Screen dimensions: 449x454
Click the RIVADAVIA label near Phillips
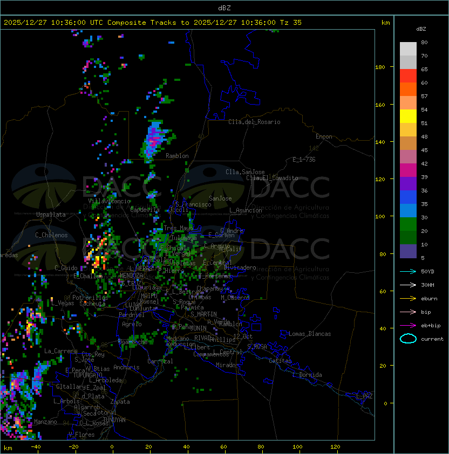205,338
